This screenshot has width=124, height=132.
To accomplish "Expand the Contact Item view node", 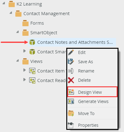I will (x=25, y=70).
